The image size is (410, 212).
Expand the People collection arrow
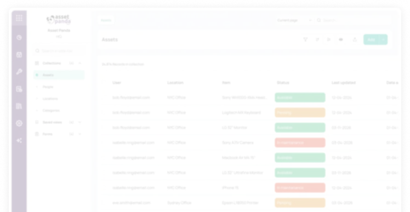37,87
